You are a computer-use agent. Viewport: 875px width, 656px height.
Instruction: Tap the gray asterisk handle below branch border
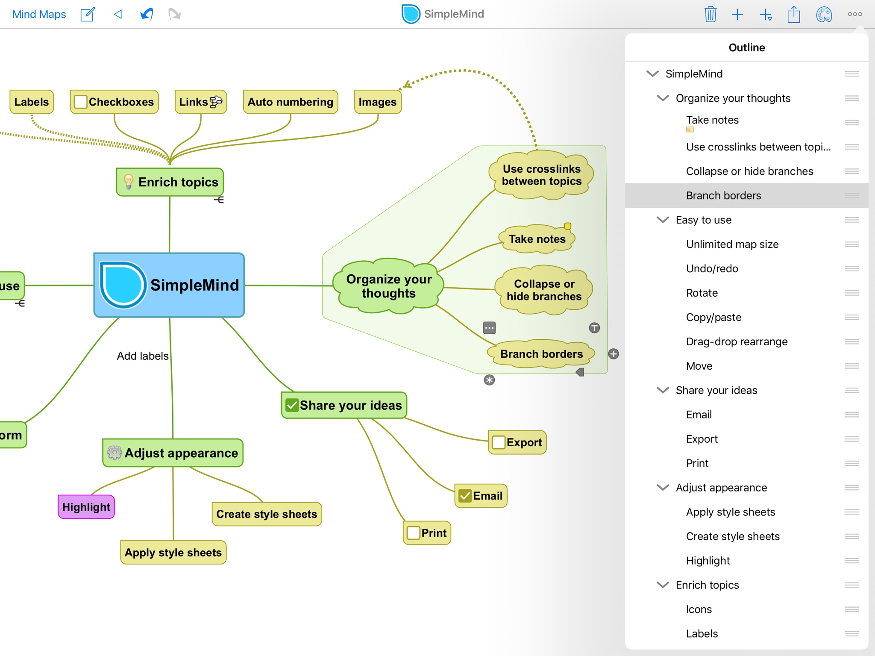tap(489, 380)
